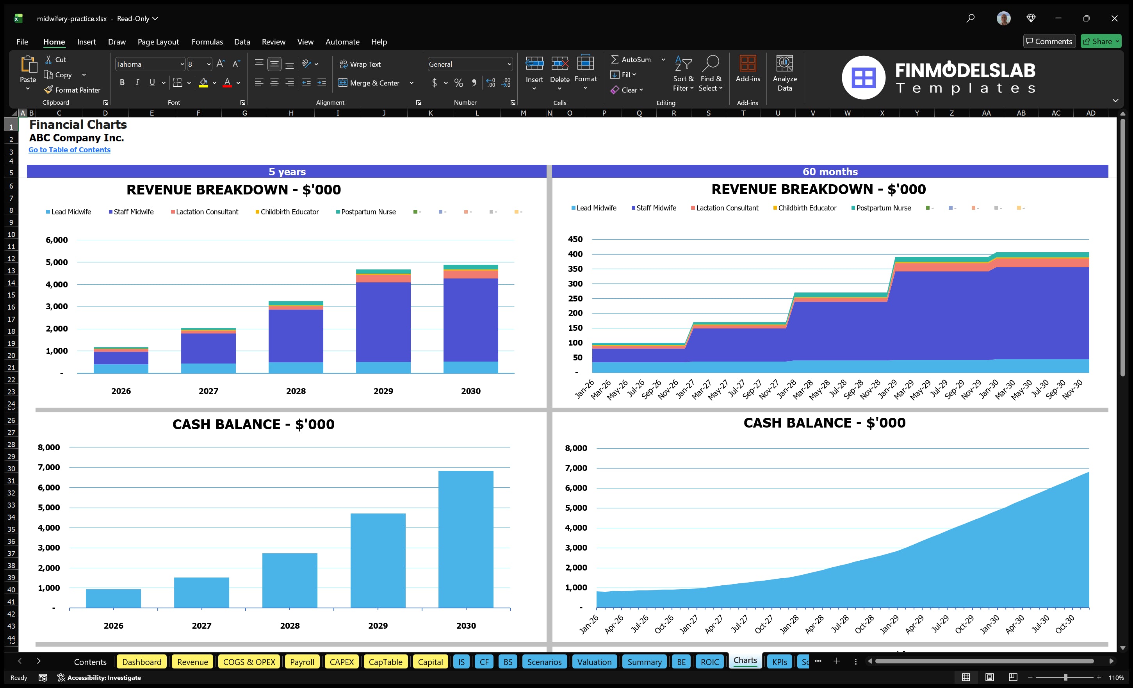Follow the Go to Table of Contents link
The height and width of the screenshot is (688, 1133).
click(69, 150)
